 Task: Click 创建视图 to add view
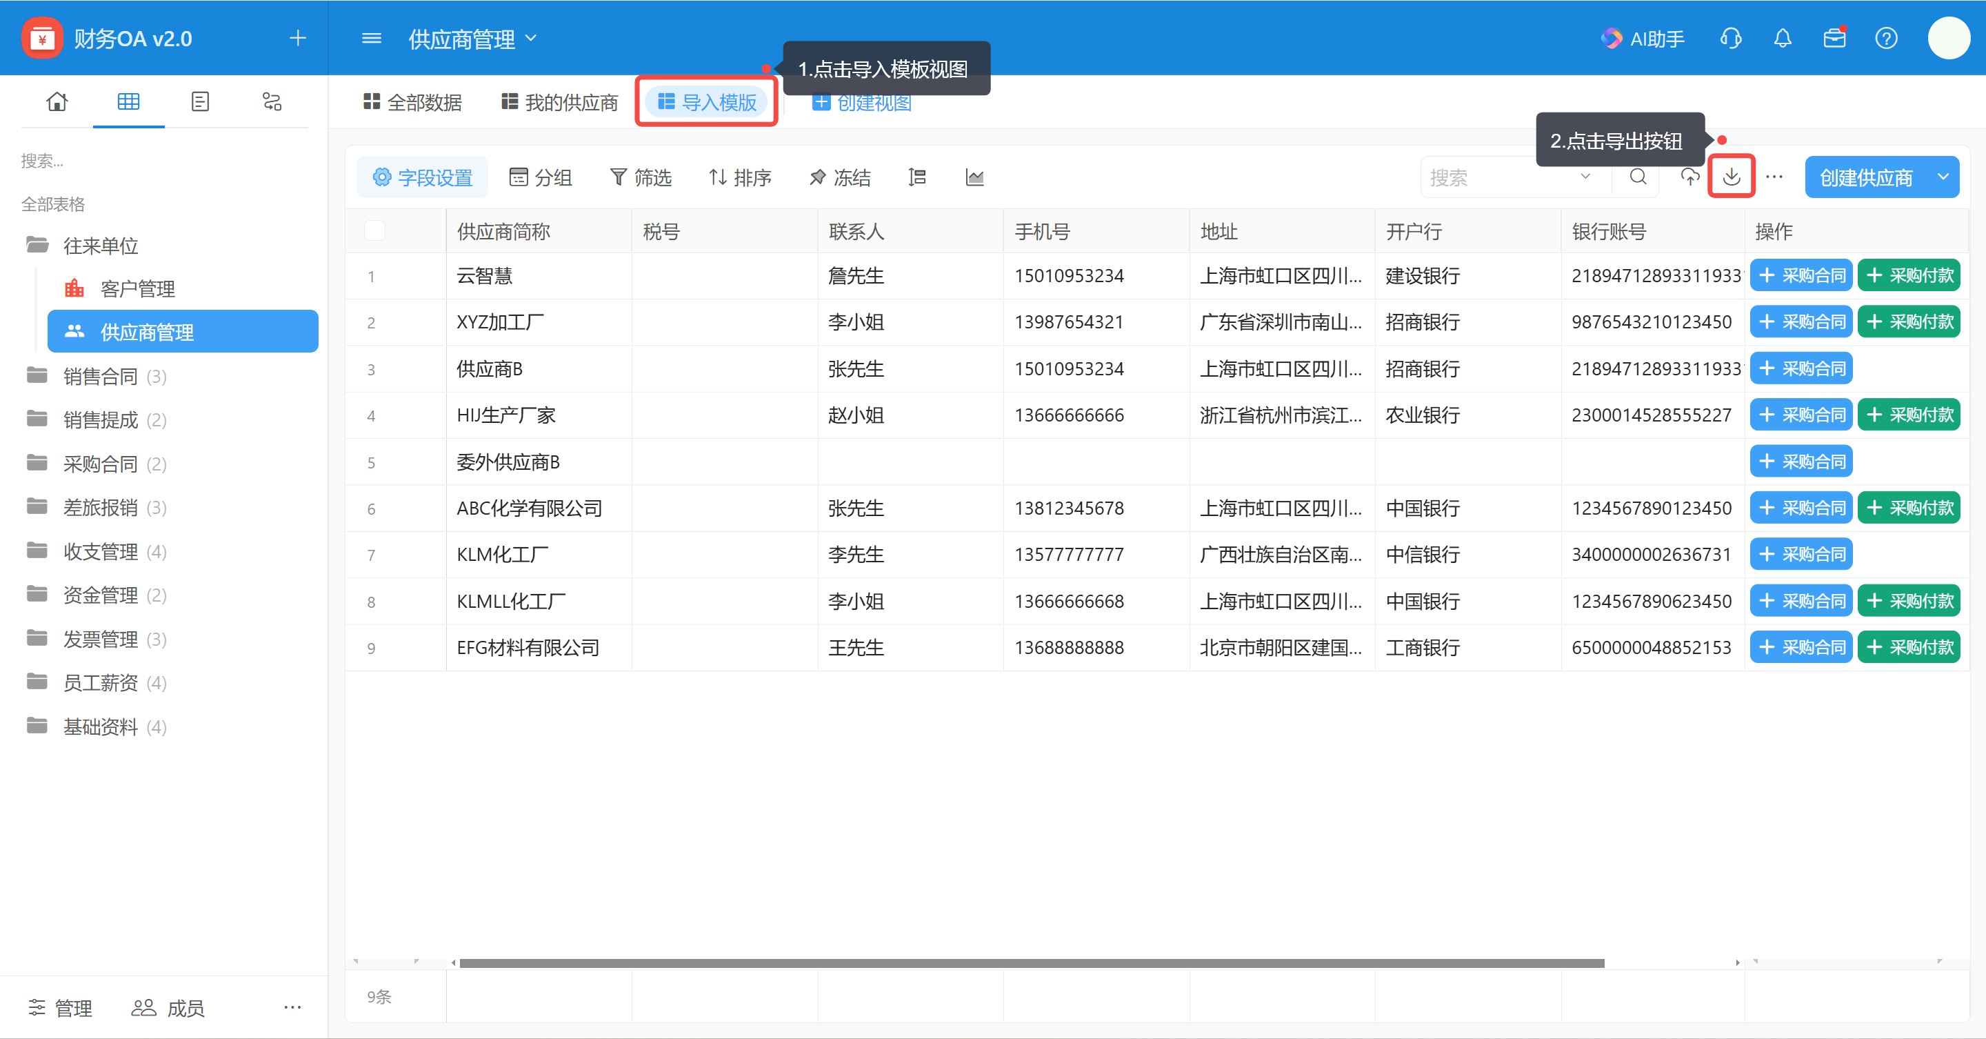click(x=862, y=102)
